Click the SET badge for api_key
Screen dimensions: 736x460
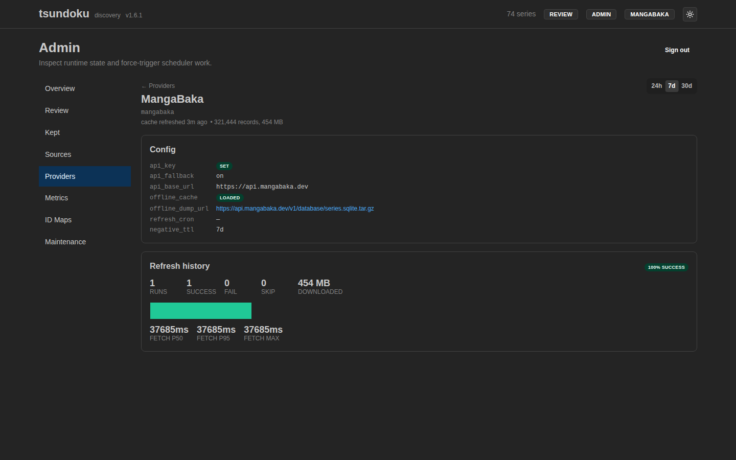tap(224, 166)
